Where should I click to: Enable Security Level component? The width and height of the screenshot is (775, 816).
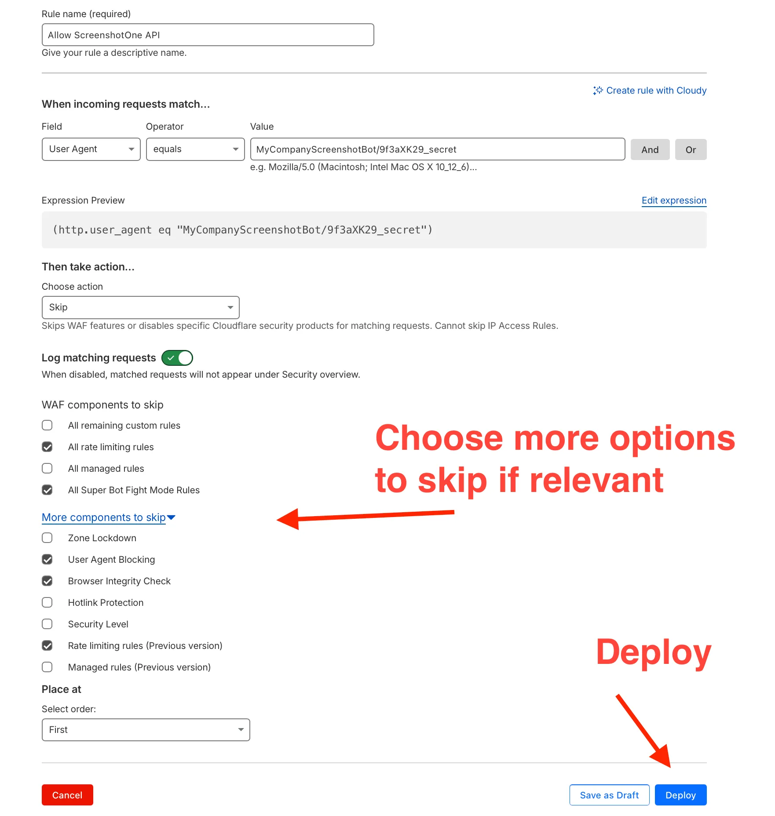47,623
